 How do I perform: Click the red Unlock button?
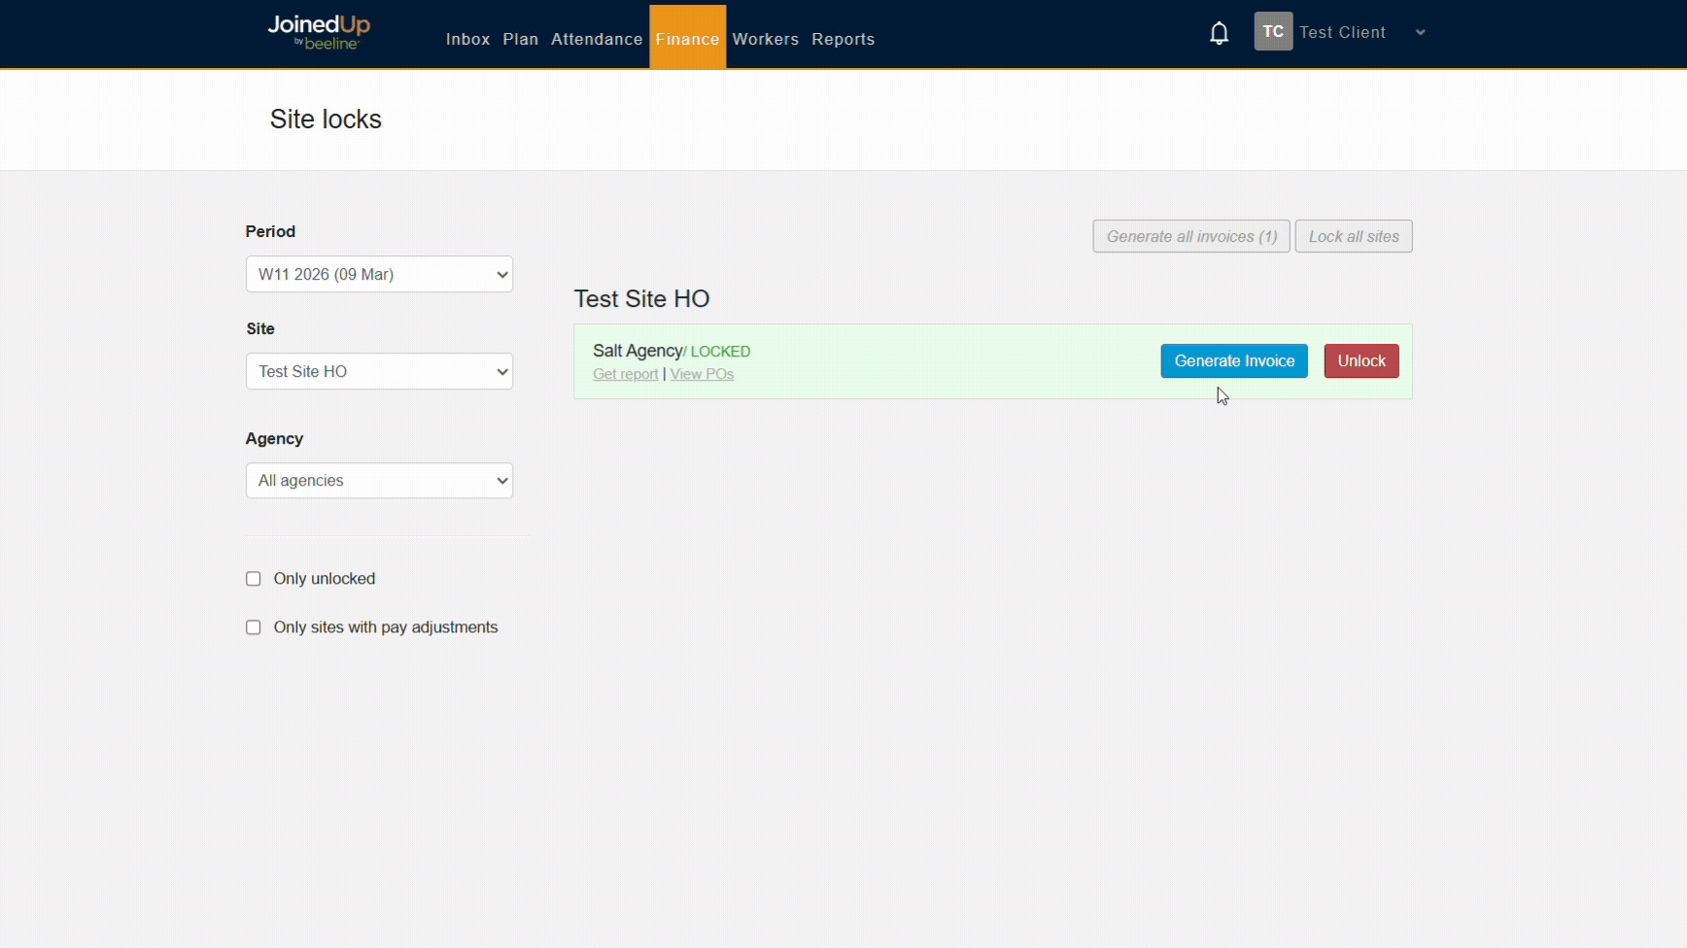tap(1360, 361)
